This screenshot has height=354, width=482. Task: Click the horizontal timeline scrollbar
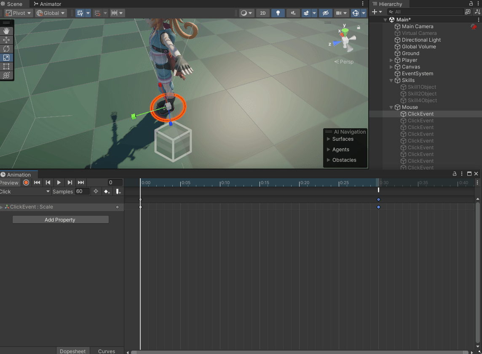(x=299, y=352)
